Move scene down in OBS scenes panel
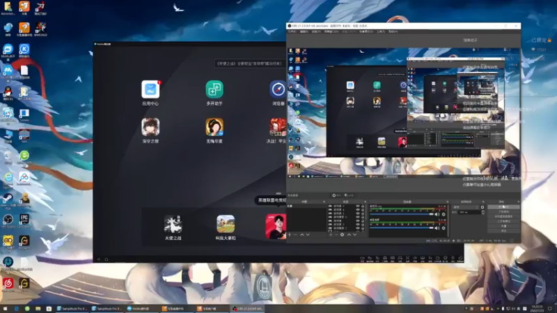The height and width of the screenshot is (313, 557). tap(308, 235)
